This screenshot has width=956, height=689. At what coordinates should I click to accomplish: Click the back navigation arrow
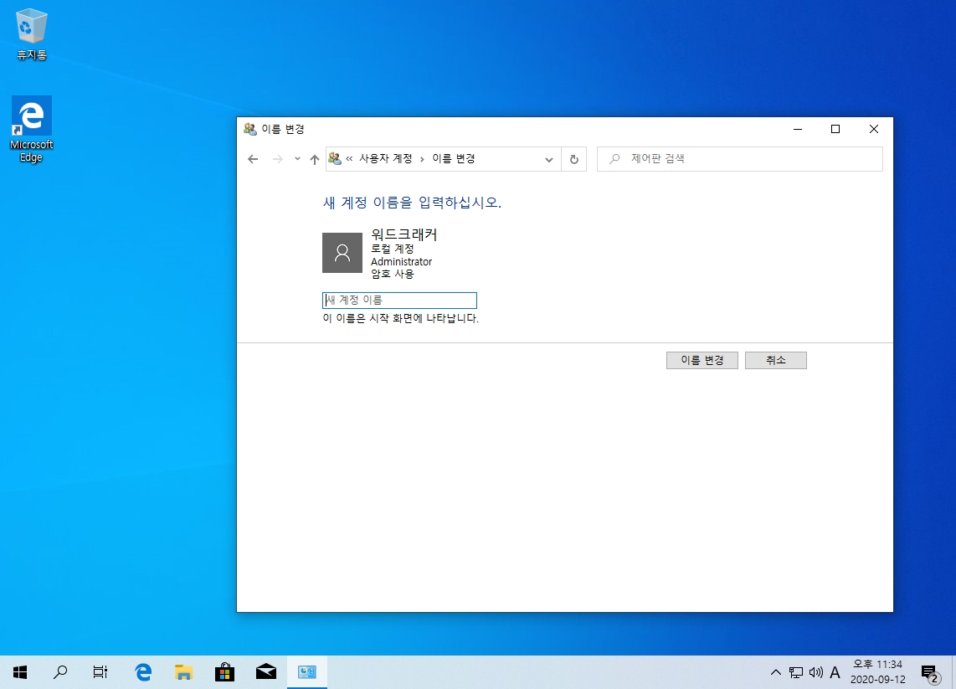(x=253, y=159)
